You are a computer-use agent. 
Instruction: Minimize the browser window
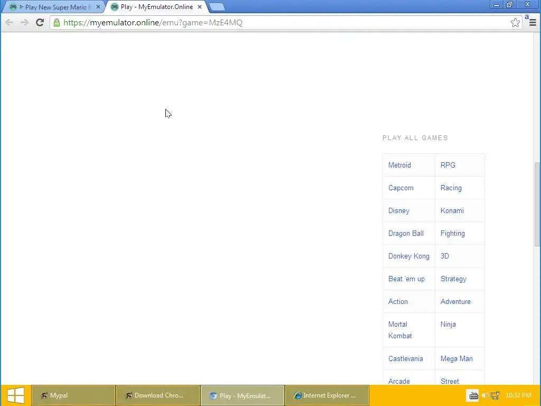497,4
